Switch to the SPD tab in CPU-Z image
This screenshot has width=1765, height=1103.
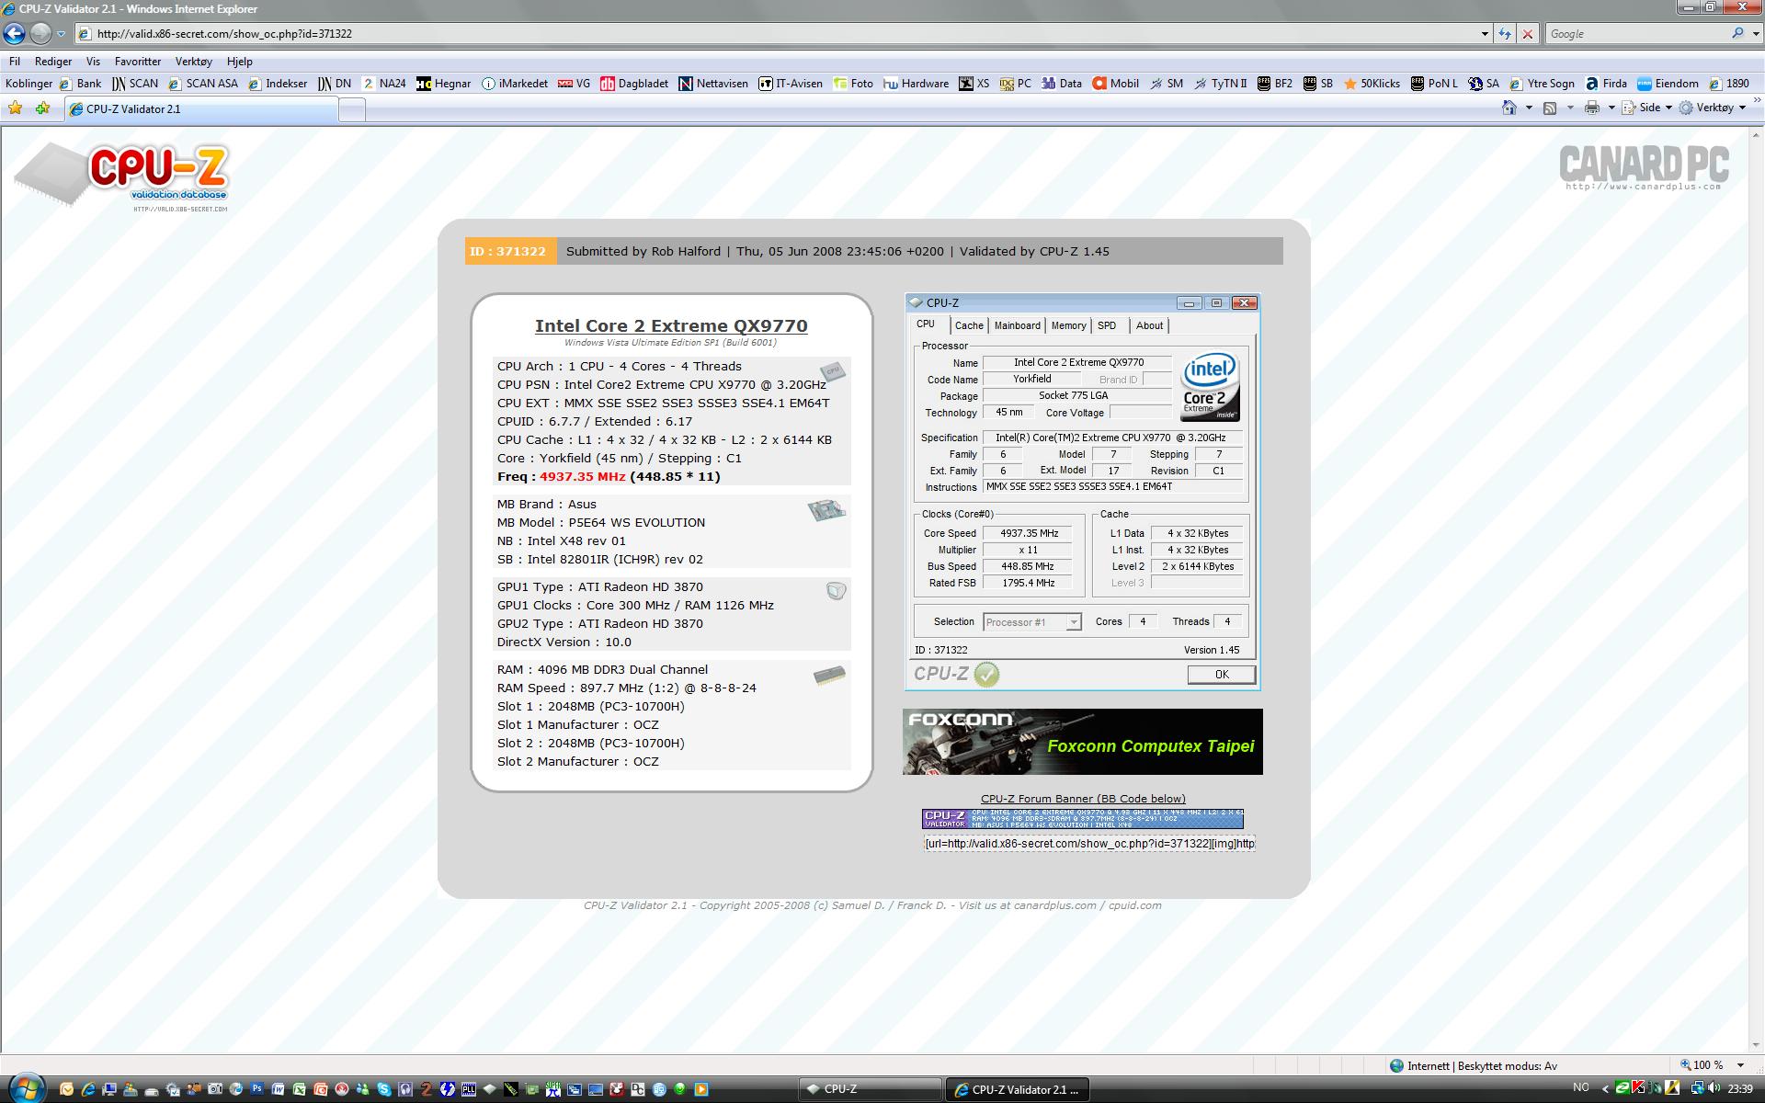pos(1107,325)
